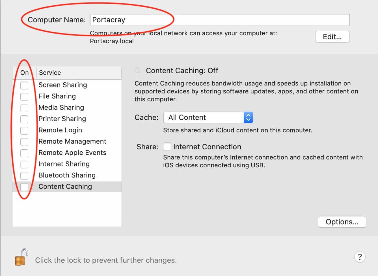Select Remote Apple Events service row
Viewport: 378px width, 276px height.
click(67, 153)
